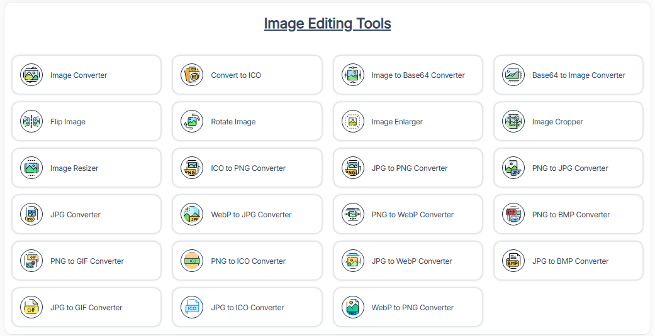Viewport: 655px width, 336px height.
Task: Select the Image to Base64 Converter label
Action: [418, 75]
